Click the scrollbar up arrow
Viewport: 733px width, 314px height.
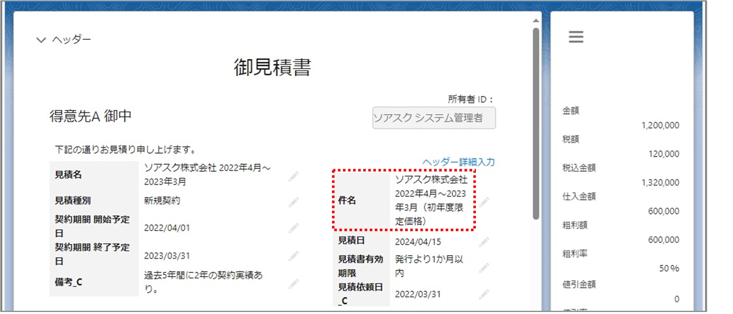pyautogui.click(x=536, y=21)
